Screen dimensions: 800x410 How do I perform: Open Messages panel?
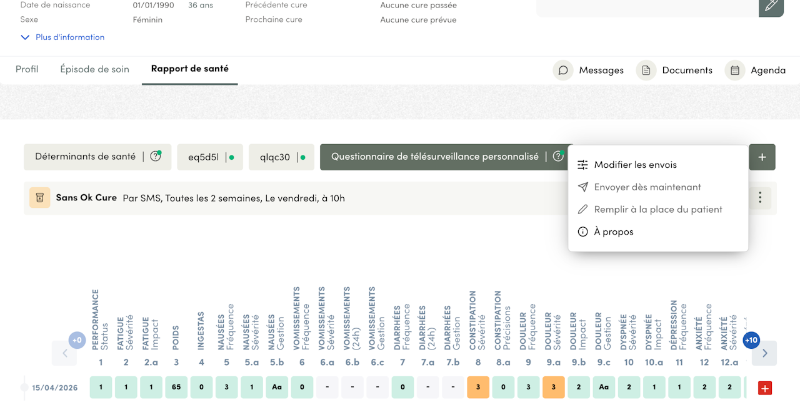pyautogui.click(x=588, y=70)
